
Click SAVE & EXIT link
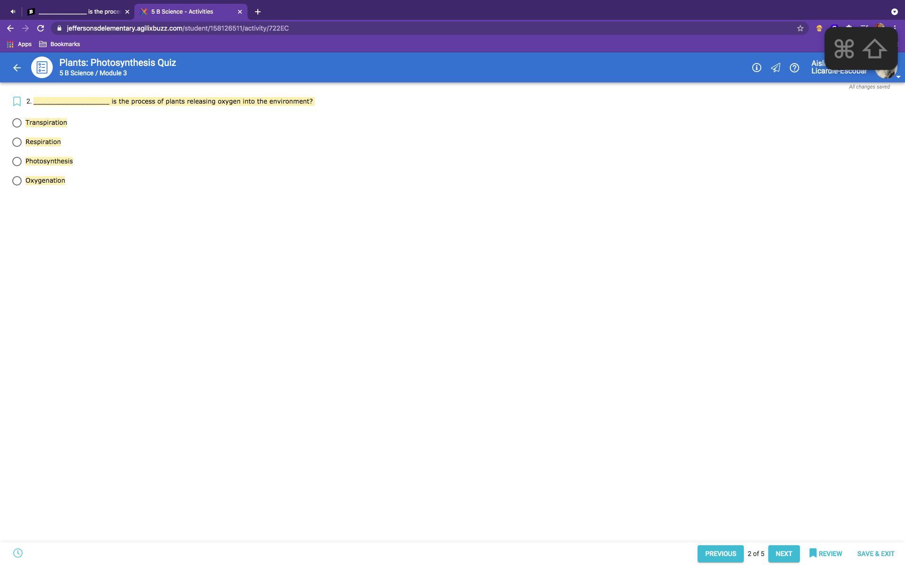[x=875, y=554]
